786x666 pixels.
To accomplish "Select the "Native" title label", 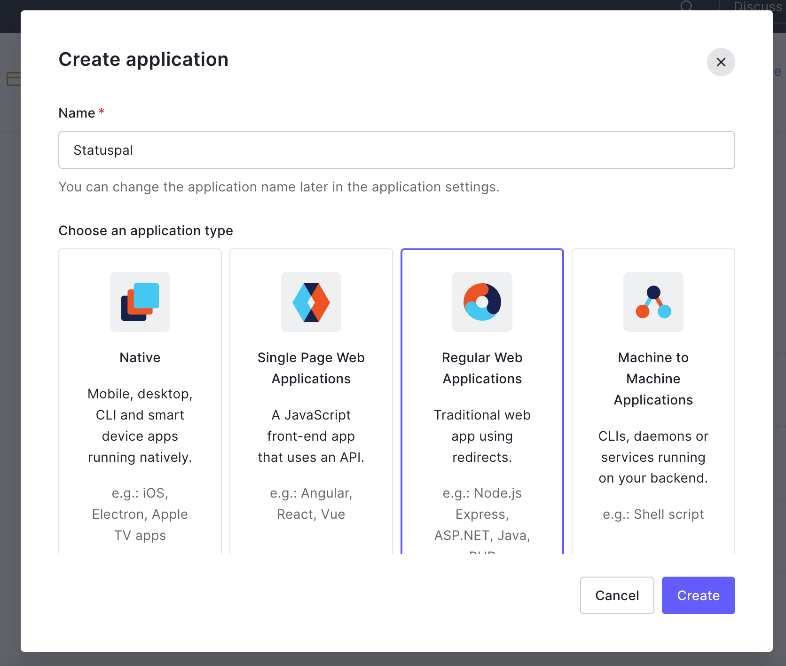I will coord(140,357).
